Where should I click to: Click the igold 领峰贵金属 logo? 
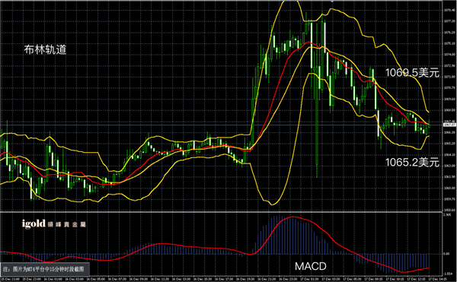point(54,223)
